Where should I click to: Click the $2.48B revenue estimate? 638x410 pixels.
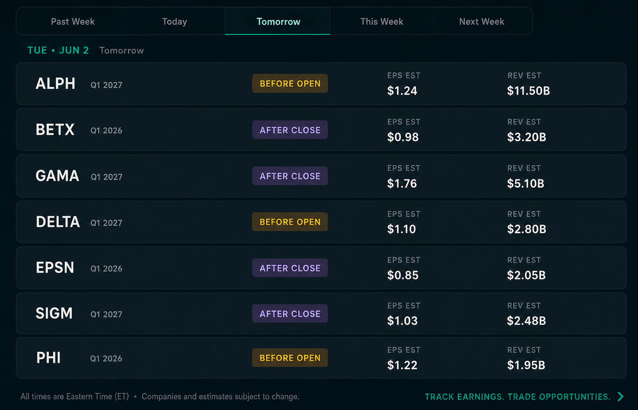click(x=526, y=321)
